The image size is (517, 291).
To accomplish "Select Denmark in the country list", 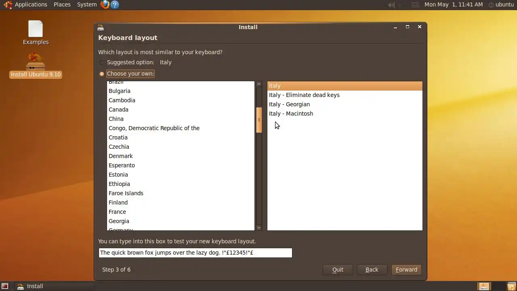I will (x=181, y=156).
